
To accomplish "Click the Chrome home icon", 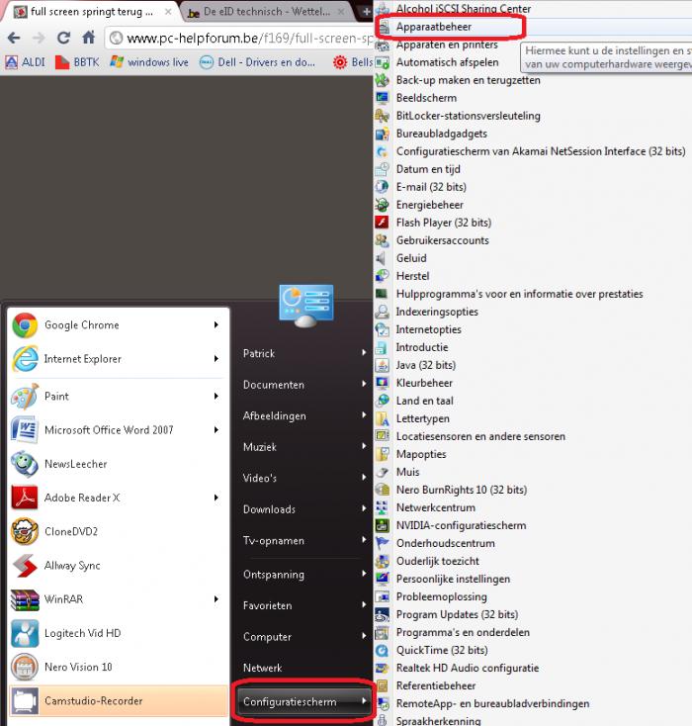I will [88, 37].
